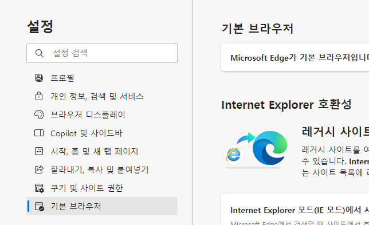
Task: Click the Microsoft Edge logo
Action: click(270, 148)
